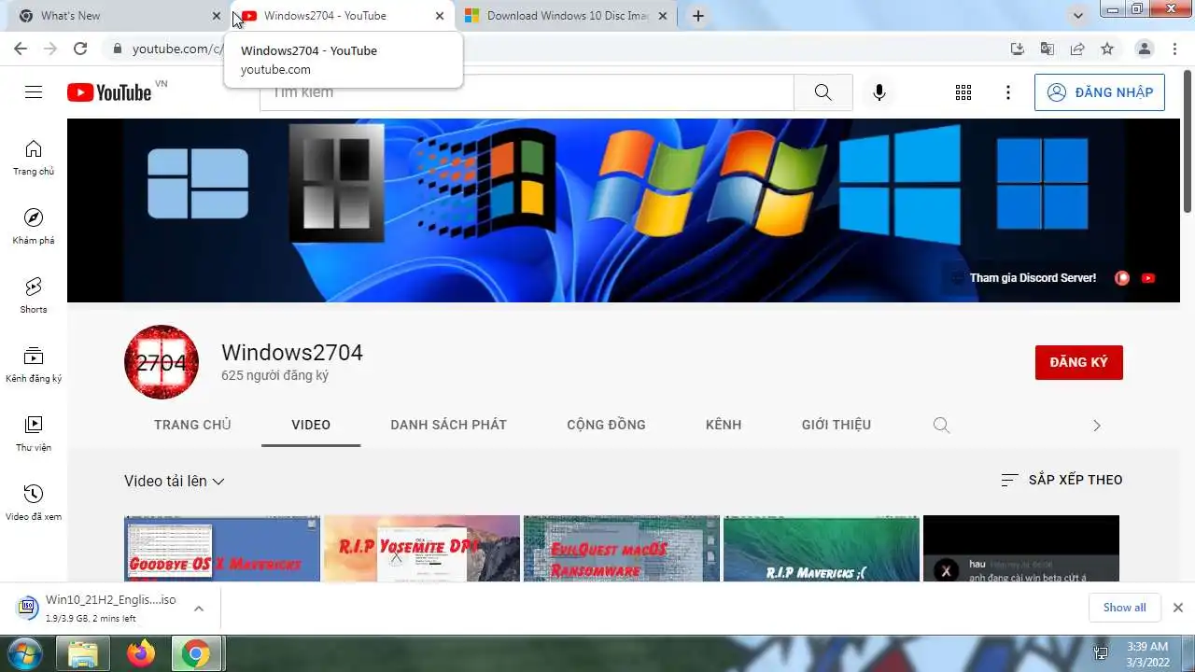The image size is (1195, 672).
Task: Open Shorts in the sidebar
Action: pos(34,296)
